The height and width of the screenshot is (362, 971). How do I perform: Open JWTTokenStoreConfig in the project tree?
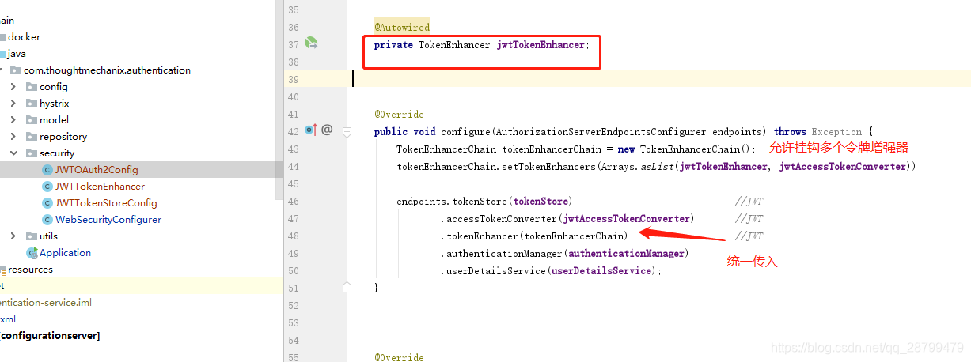(106, 203)
